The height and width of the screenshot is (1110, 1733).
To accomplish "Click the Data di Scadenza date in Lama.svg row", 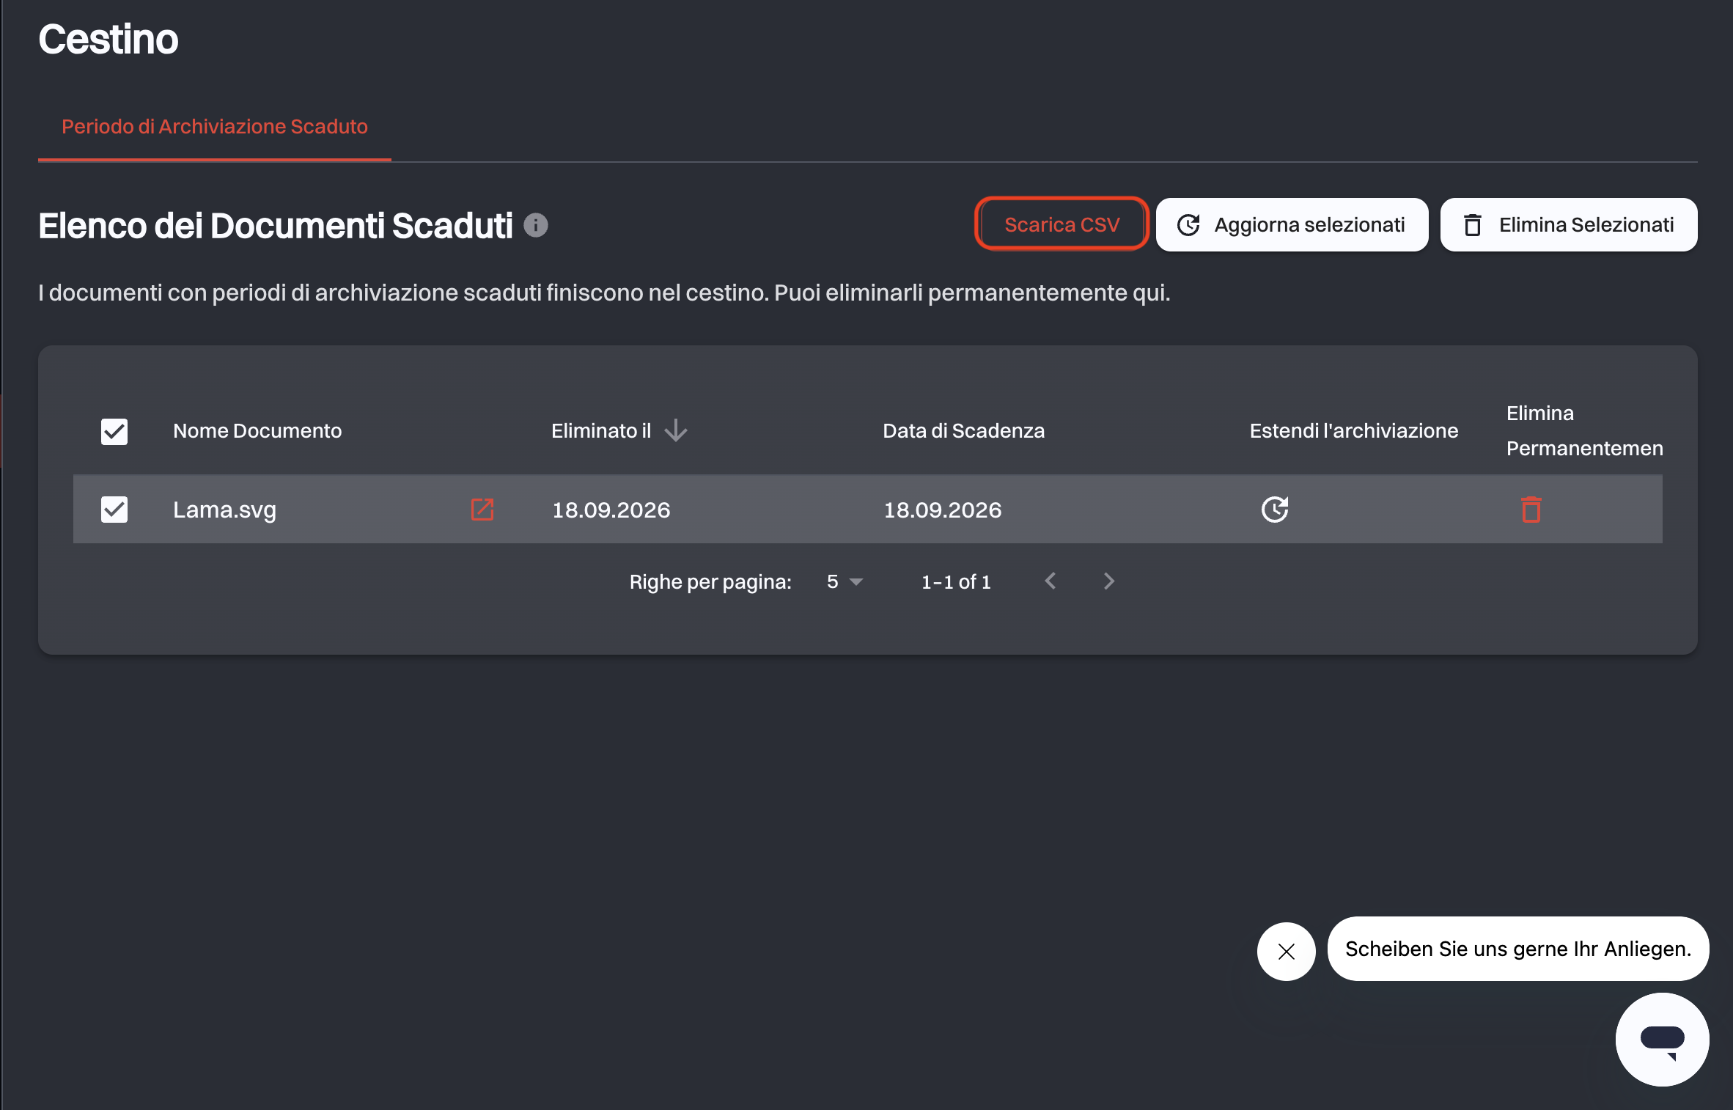I will (x=943, y=510).
